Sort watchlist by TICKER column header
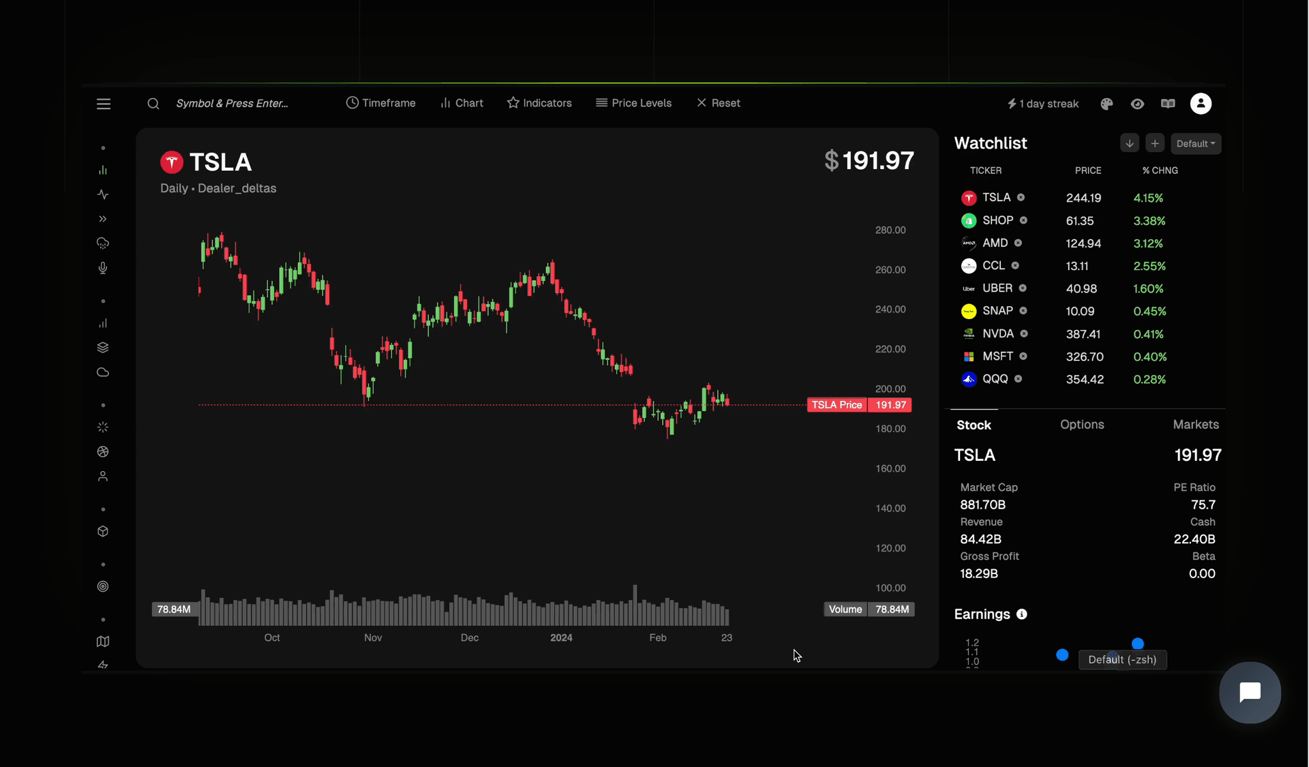1309x767 pixels. click(x=986, y=170)
